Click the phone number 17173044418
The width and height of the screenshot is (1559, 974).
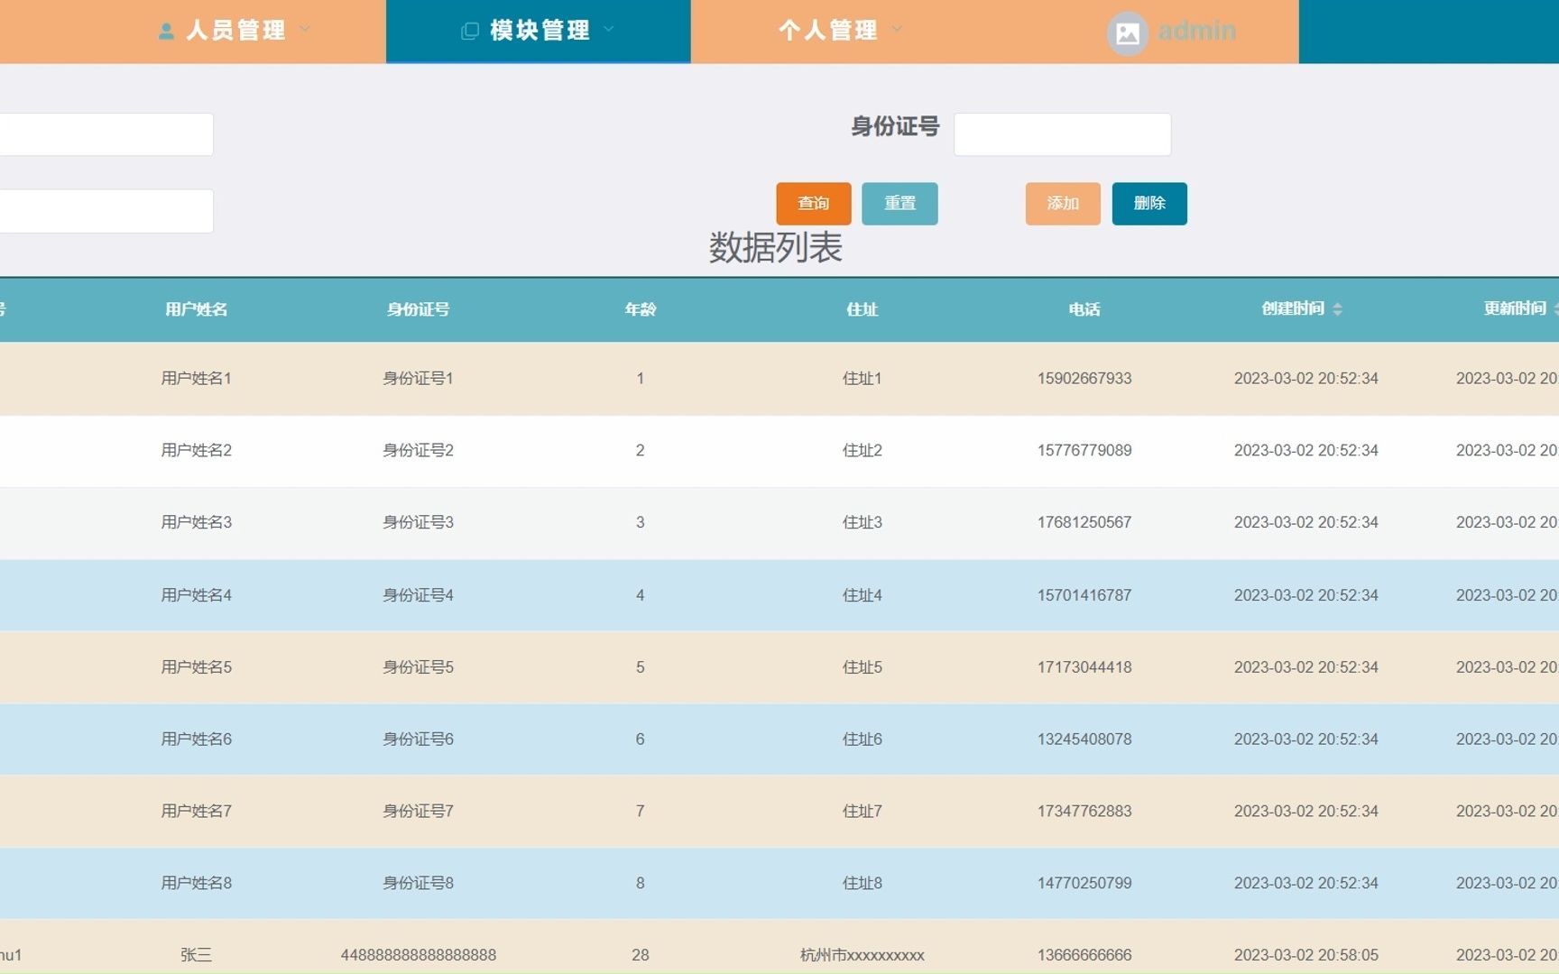pos(1084,667)
